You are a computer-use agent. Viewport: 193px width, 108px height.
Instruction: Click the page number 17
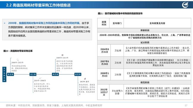[186, 105]
